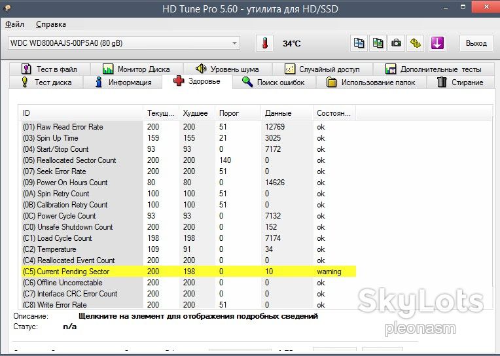
Task: Select the (01) Raw Read Error Rate row
Action: click(188, 127)
